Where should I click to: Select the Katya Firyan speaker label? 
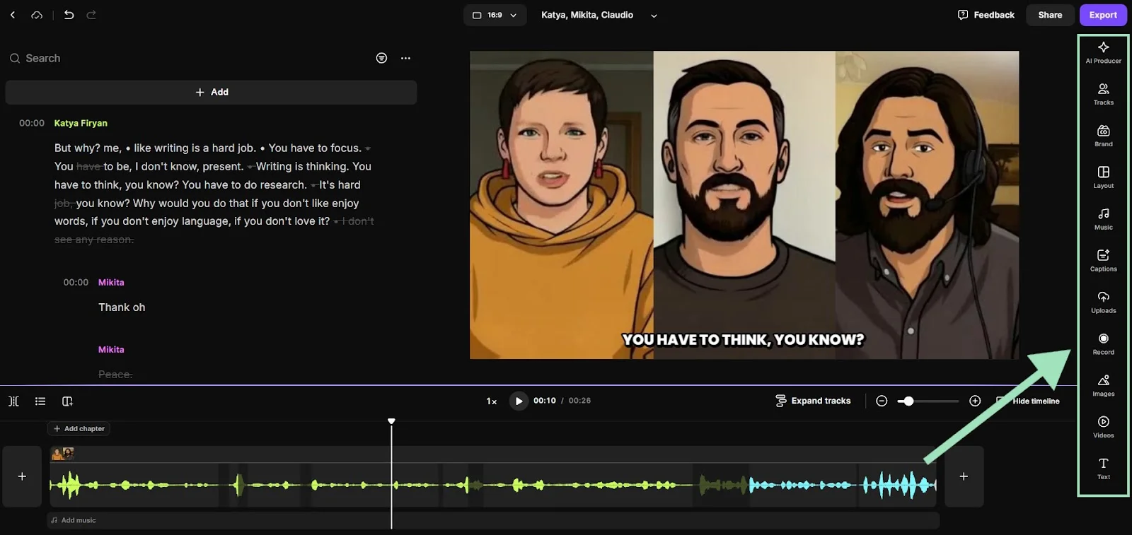tap(81, 123)
